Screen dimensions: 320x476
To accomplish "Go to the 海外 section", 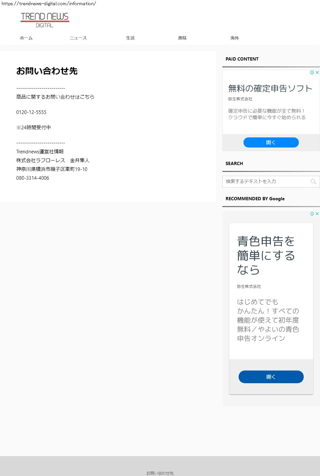I will [x=234, y=38].
